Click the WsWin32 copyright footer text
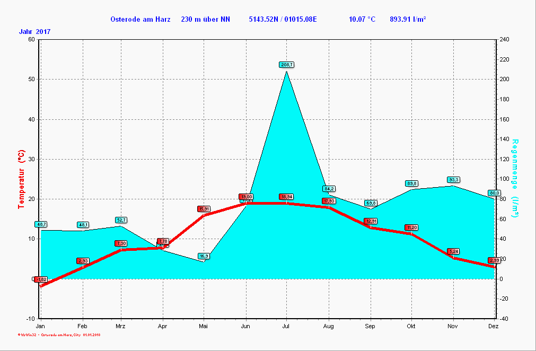Viewport: 536px width, 351px height. [59, 335]
